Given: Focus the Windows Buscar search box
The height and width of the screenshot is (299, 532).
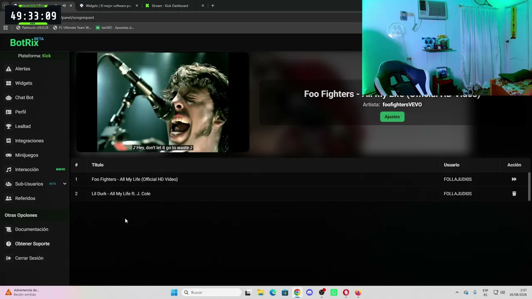Looking at the screenshot, I should (x=211, y=293).
